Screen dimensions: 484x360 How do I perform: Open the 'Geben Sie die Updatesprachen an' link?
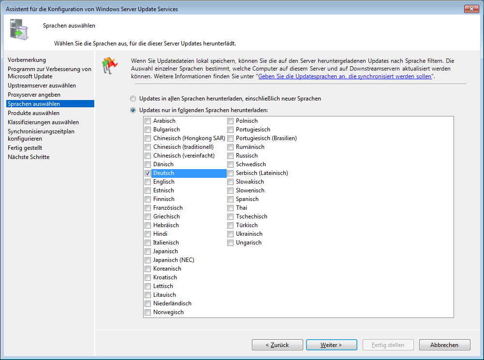[x=345, y=76]
